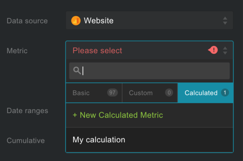
Task: Open the Data source selector arrows
Action: [x=225, y=21]
